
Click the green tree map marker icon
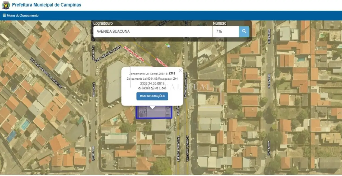[x=168, y=45]
